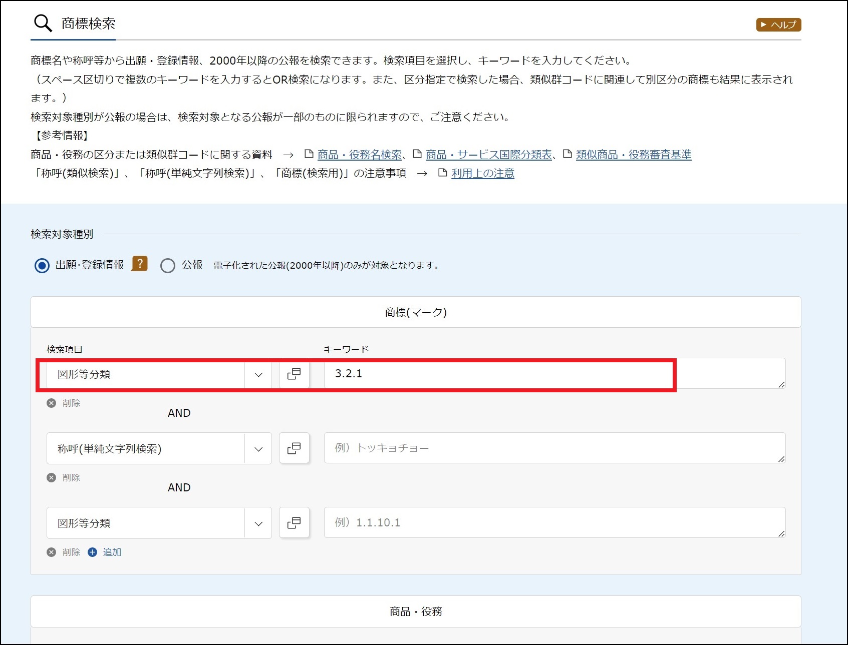Viewport: 848px width, 645px height.
Task: Click the ヘルプ button
Action: 778,25
